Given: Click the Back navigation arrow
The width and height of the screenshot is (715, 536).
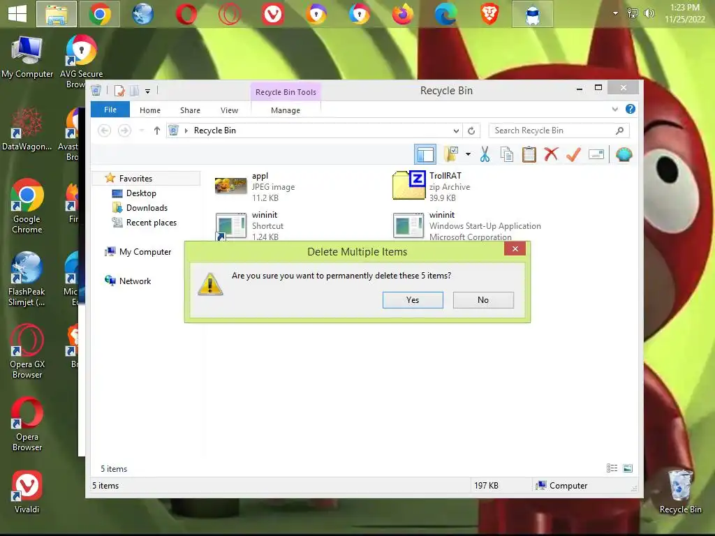Looking at the screenshot, I should 105,131.
